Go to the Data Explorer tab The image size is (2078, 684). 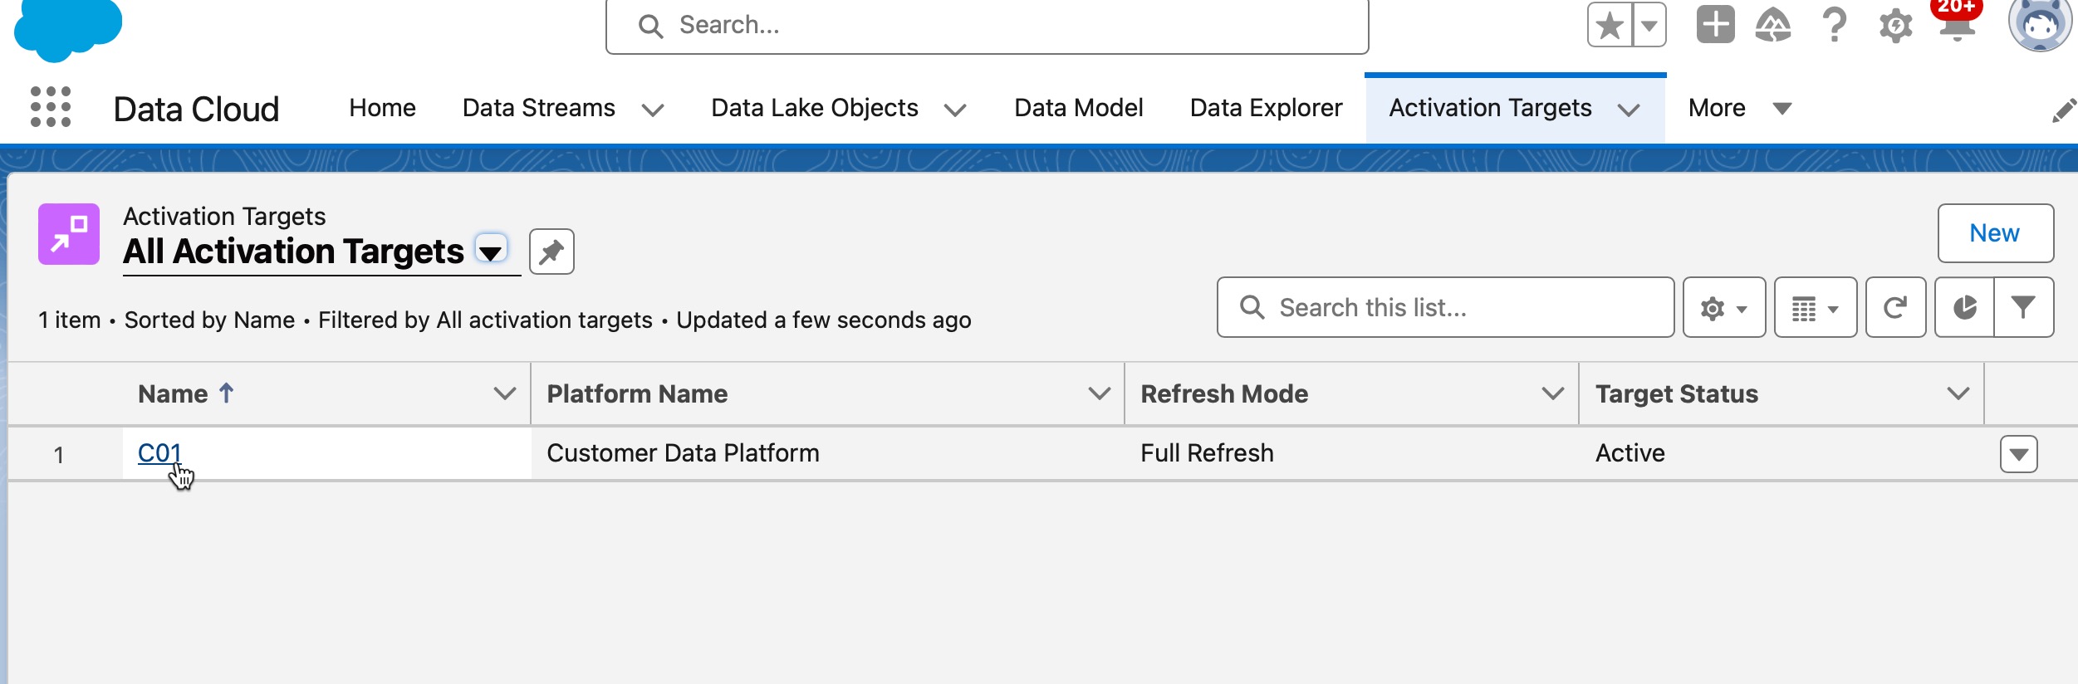[1266, 108]
